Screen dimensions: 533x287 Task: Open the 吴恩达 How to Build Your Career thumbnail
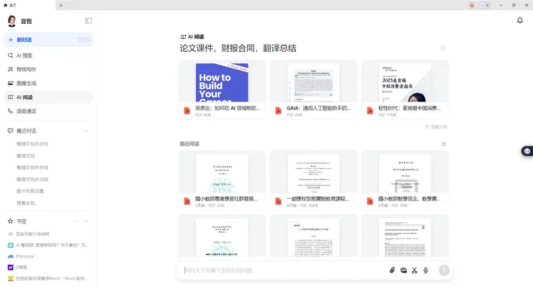click(222, 82)
